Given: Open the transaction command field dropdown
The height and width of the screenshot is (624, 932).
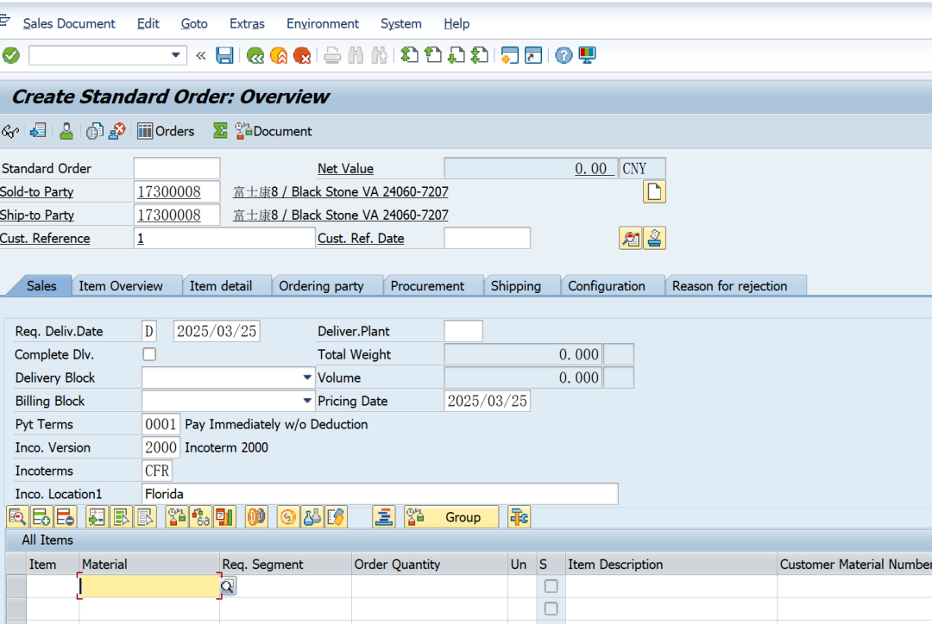Looking at the screenshot, I should click(176, 55).
